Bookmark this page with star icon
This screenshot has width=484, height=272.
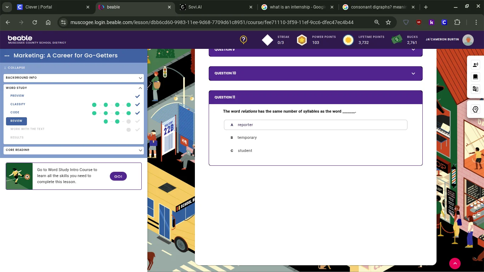(x=388, y=22)
